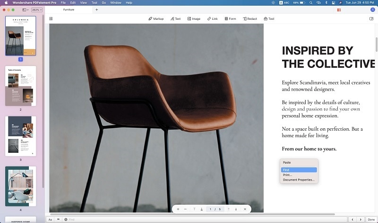The width and height of the screenshot is (378, 223).
Task: Select the Redact tool
Action: point(250,19)
